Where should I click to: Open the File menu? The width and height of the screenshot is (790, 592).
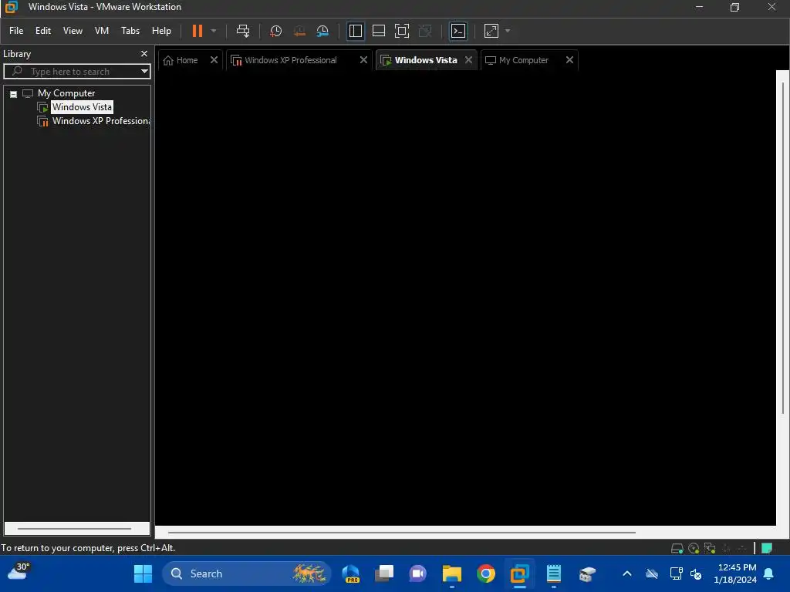tap(16, 31)
